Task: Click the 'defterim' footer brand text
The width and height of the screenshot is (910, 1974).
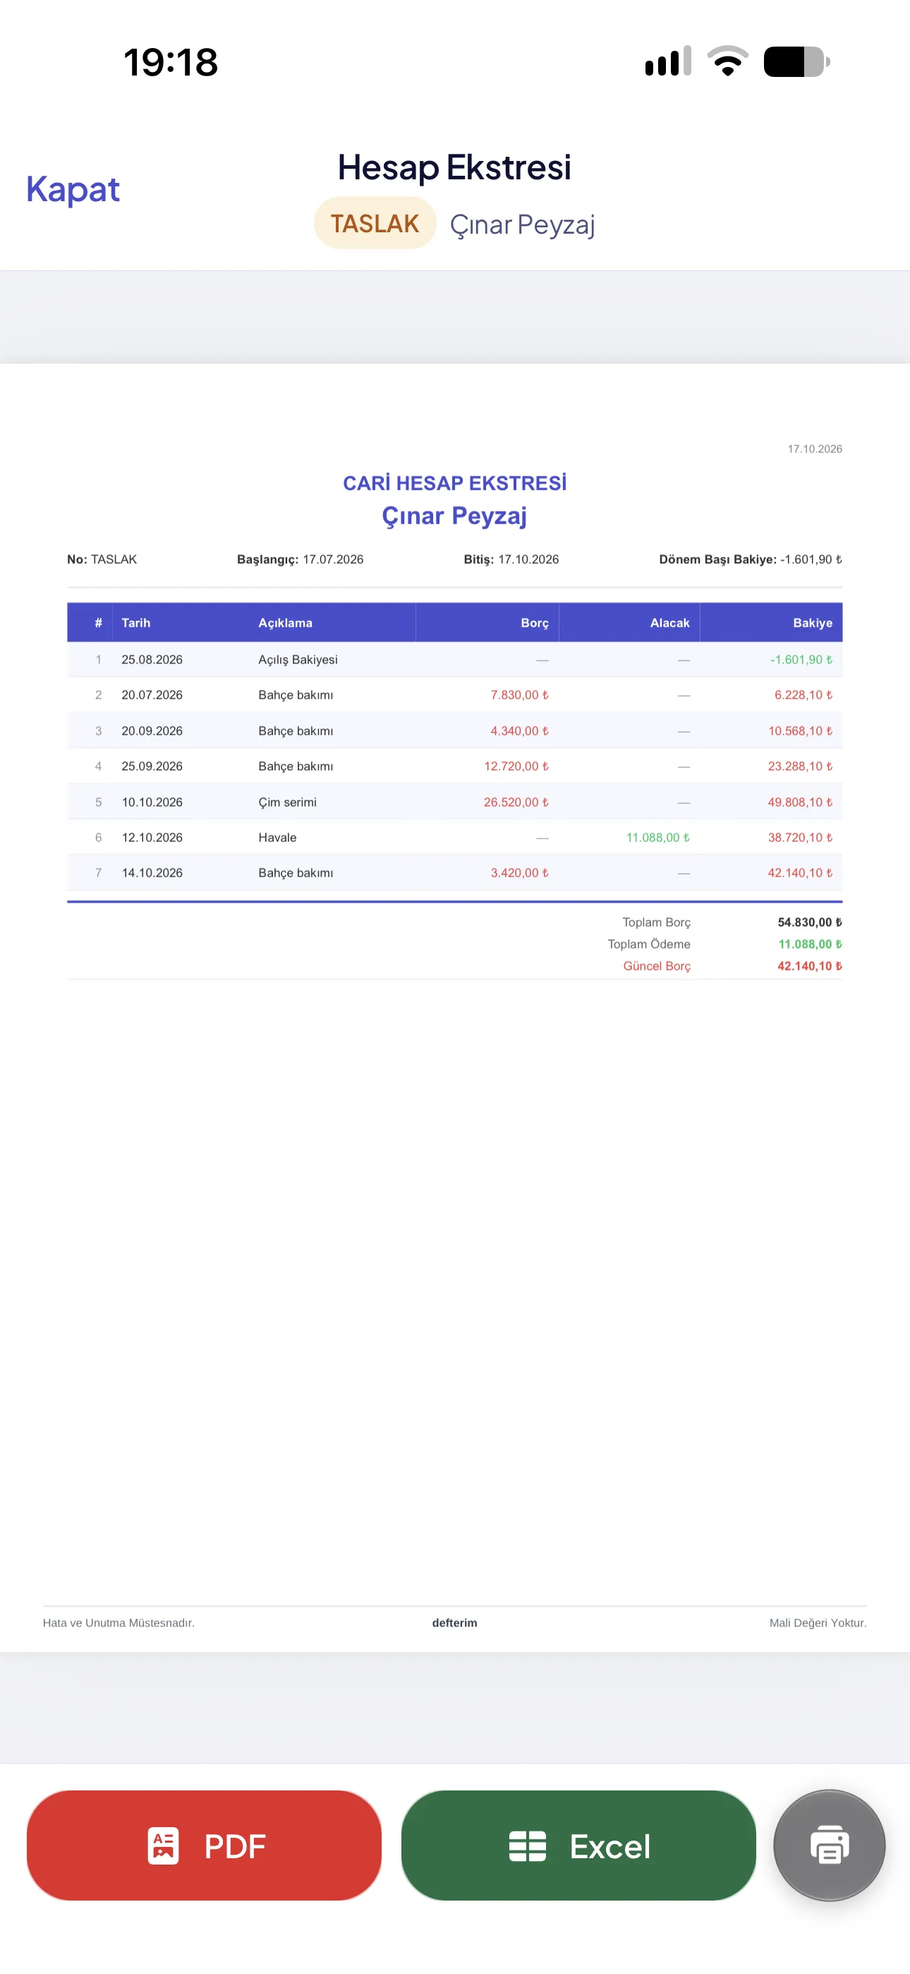Action: (454, 1622)
